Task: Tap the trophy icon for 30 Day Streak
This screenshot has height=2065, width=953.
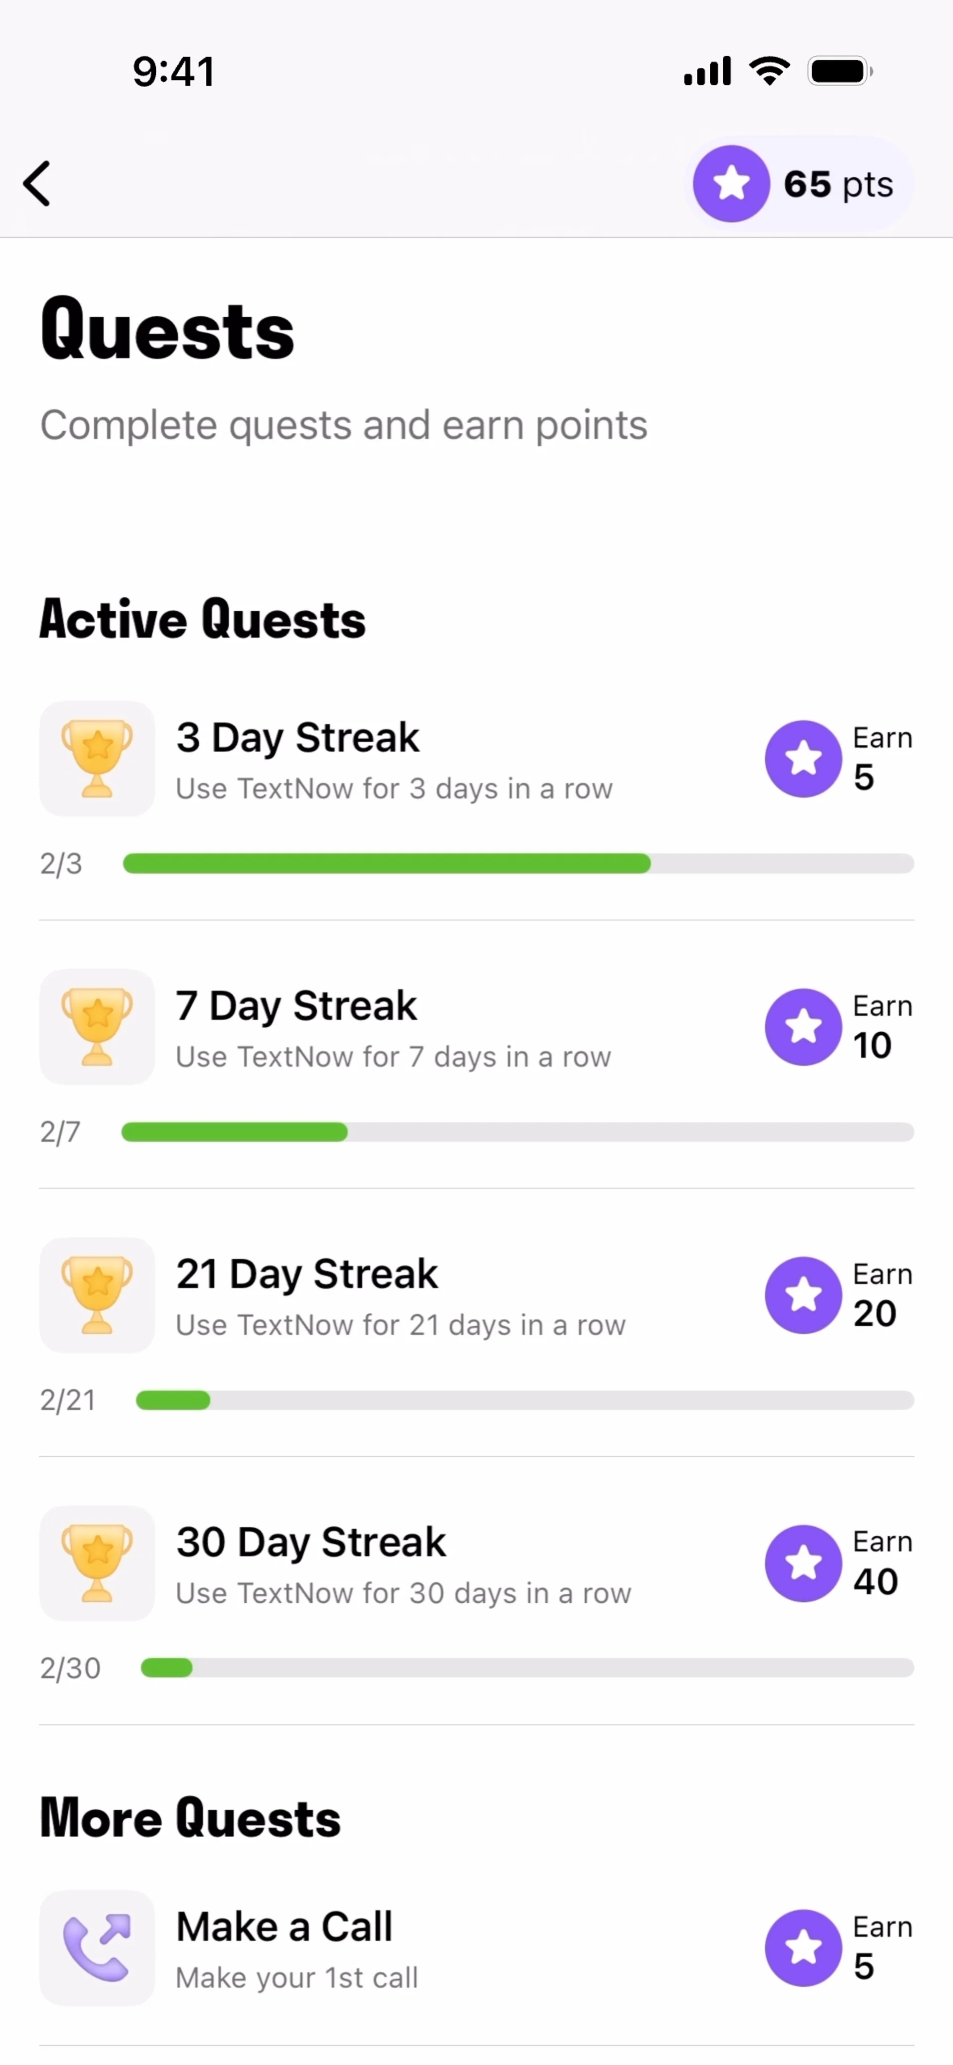Action: click(97, 1563)
